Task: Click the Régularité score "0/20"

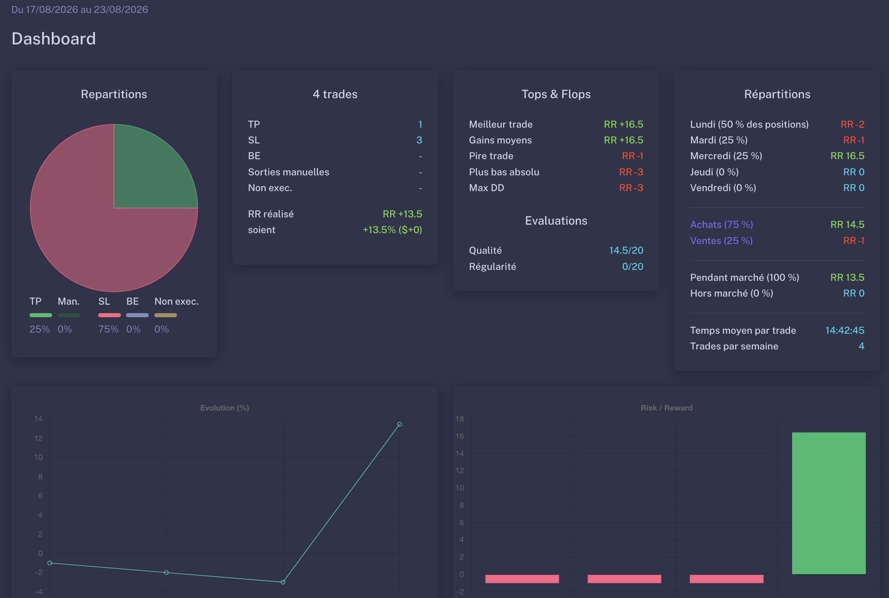Action: [x=633, y=266]
